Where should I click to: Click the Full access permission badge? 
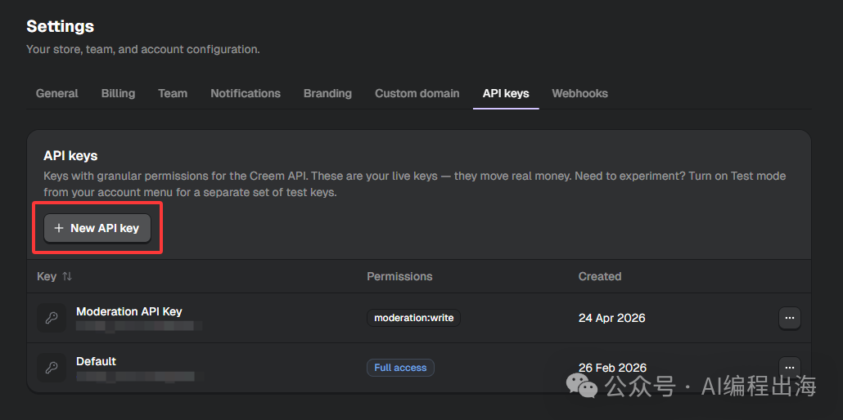tap(400, 368)
